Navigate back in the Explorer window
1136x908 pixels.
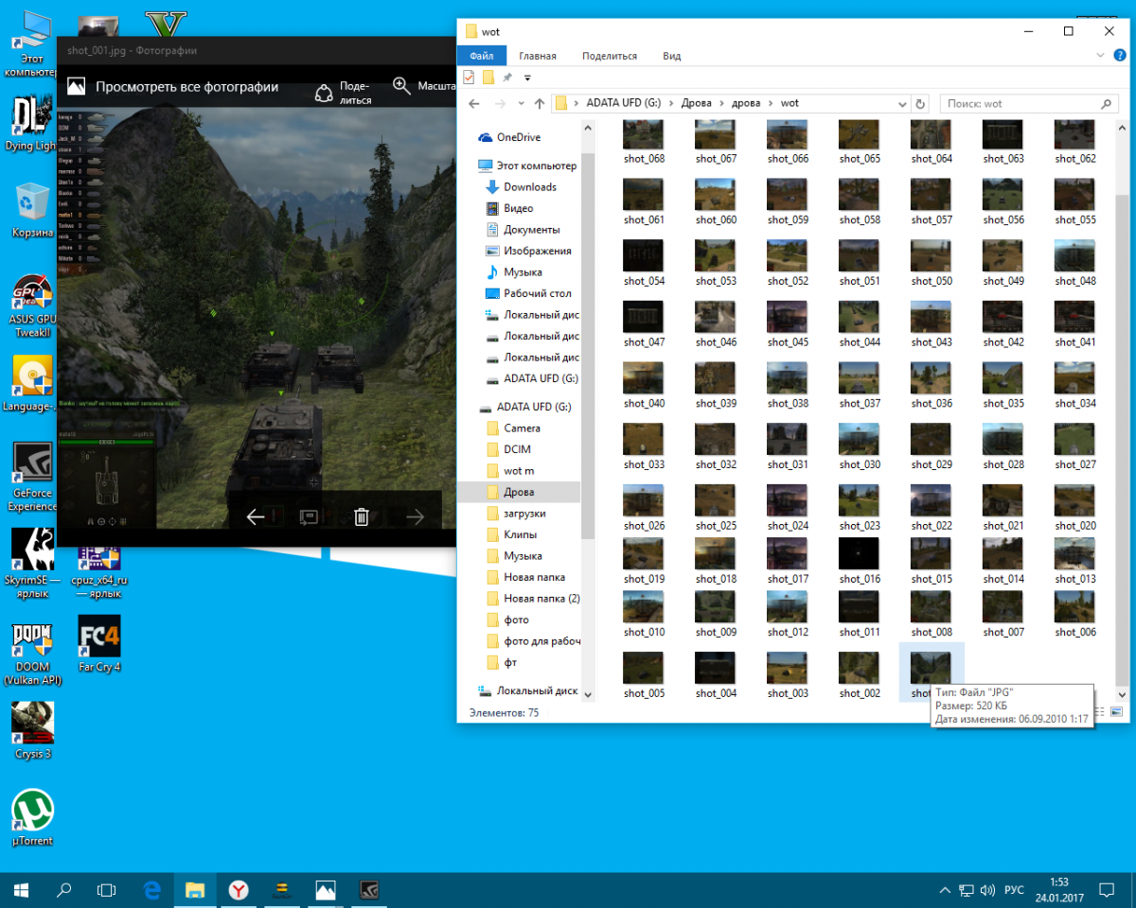(474, 103)
